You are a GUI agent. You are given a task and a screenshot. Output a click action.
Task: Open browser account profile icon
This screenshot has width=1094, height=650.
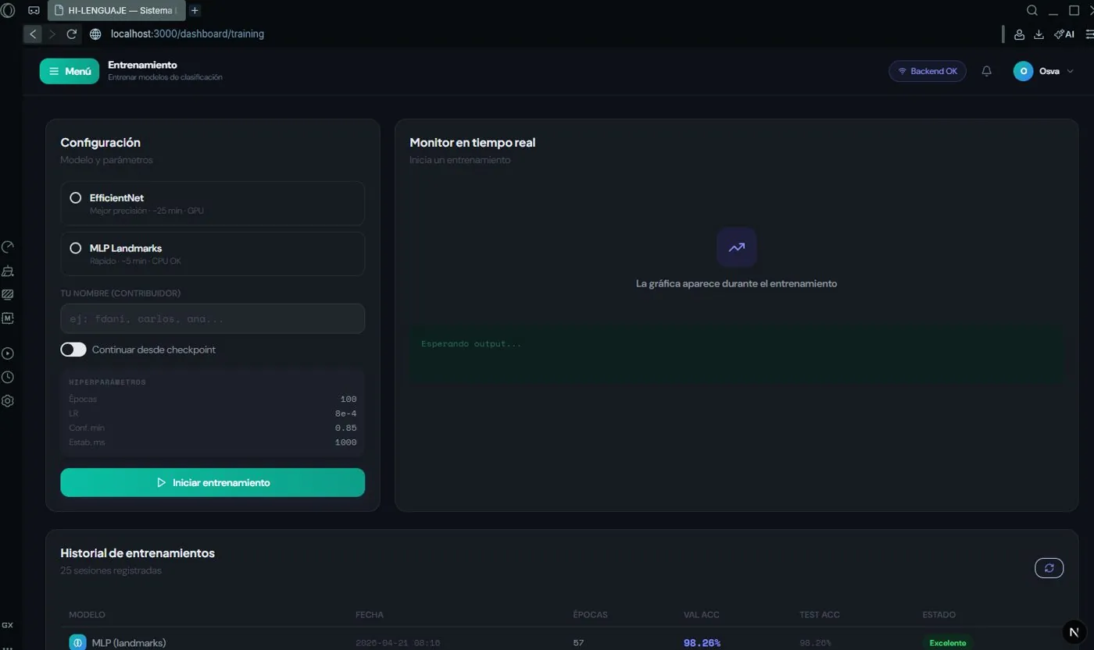[x=1019, y=34]
